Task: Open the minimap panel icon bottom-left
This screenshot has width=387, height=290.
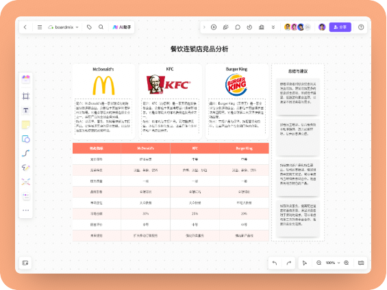Action: coord(25,263)
